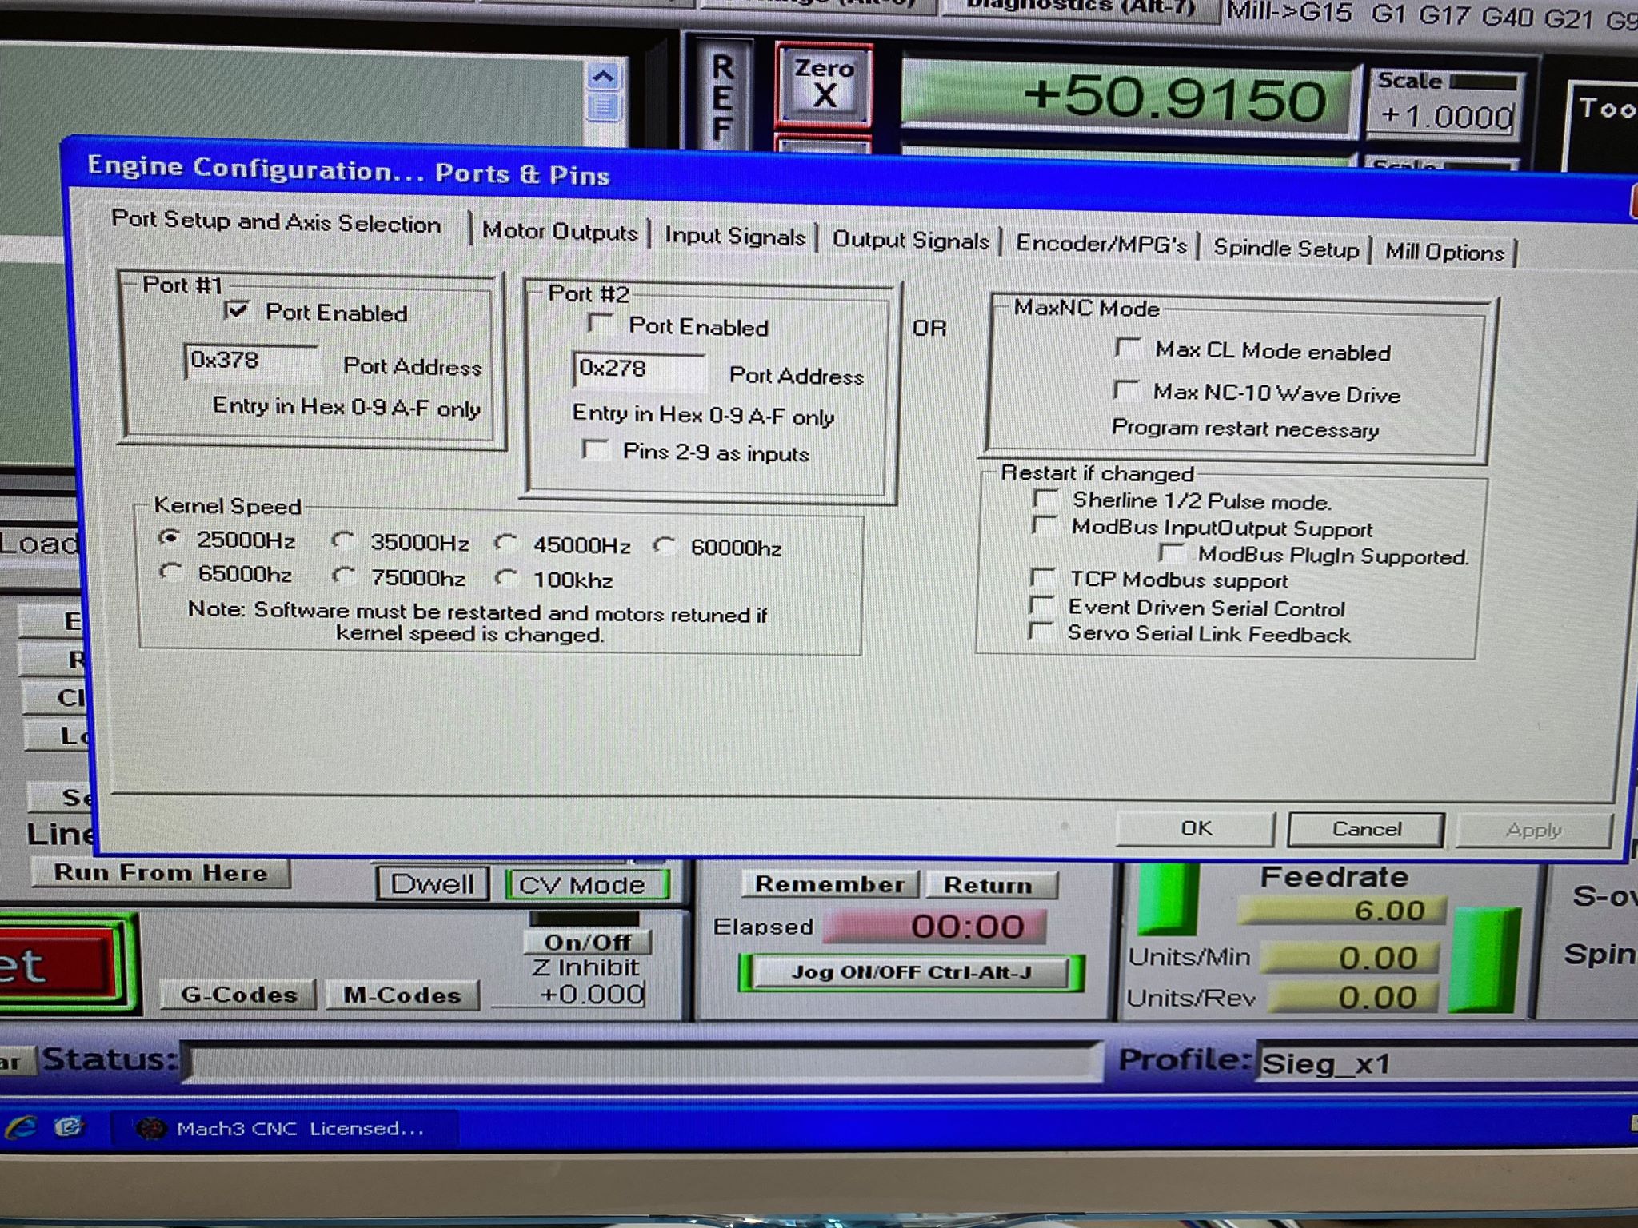Check Pins 2-9 as inputs option
This screenshot has width=1638, height=1228.
(596, 449)
